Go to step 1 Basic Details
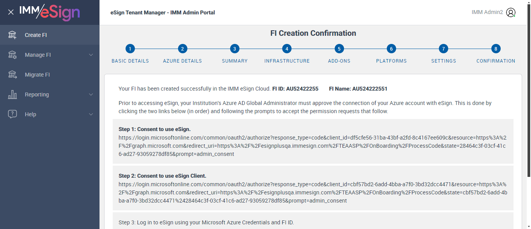 (x=130, y=49)
